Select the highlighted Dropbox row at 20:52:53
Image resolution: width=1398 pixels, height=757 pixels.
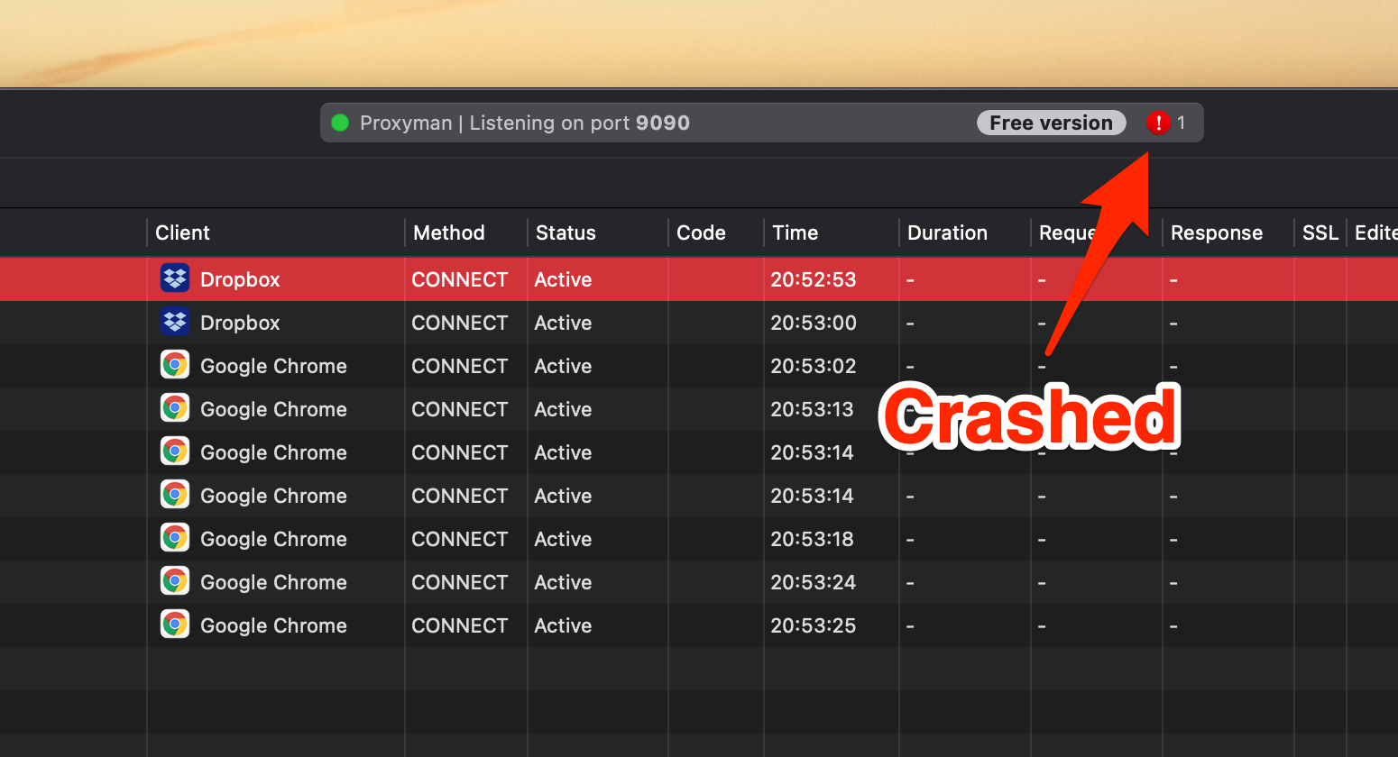tap(699, 279)
